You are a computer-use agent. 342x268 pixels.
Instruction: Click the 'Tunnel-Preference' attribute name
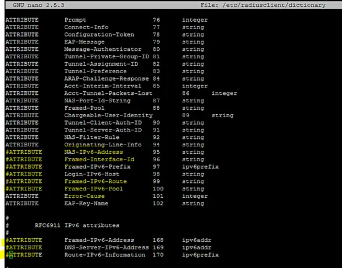96,71
